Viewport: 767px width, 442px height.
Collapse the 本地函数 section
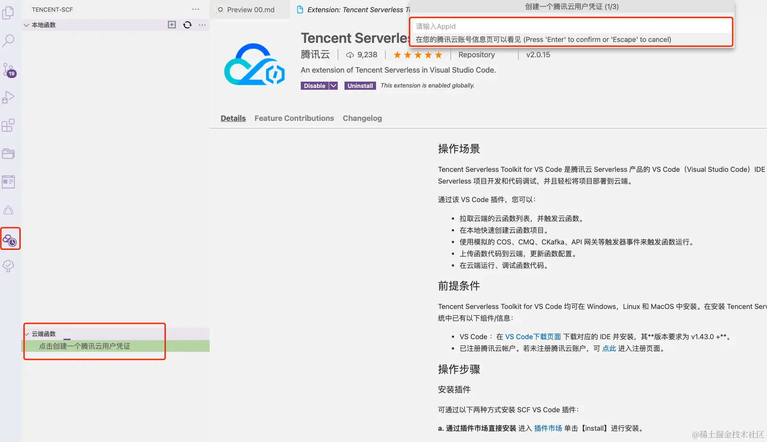coord(26,25)
